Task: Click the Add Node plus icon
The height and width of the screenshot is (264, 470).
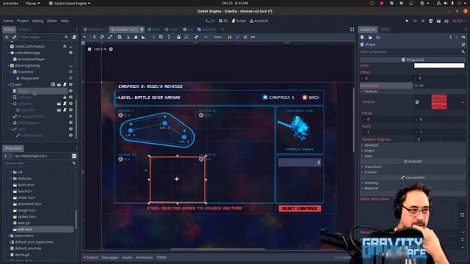Action: (7, 37)
